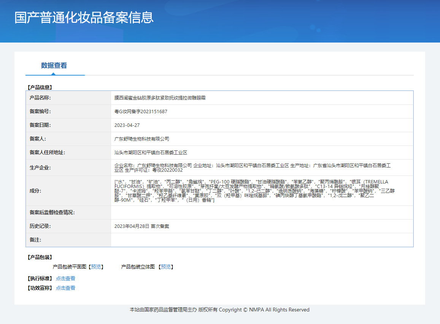Select the 备案编号 value 粤G妆网备字2023151687
Screen dimensions: 440x324
141,112
